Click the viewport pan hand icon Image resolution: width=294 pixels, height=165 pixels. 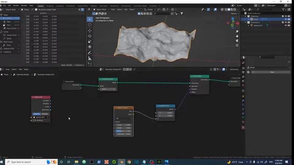(x=237, y=36)
